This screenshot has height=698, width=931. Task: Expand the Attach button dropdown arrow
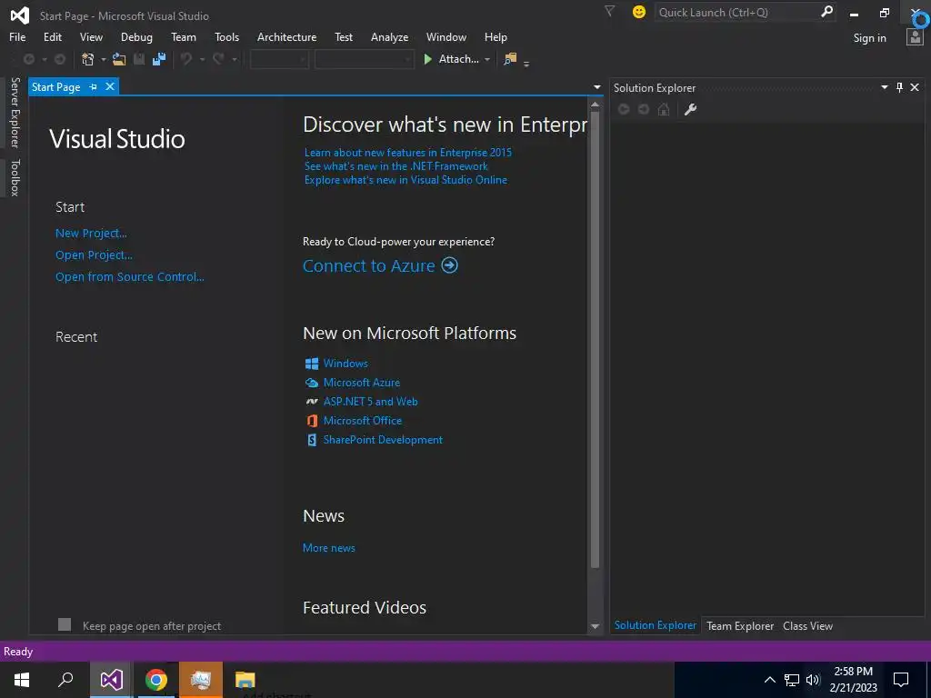point(487,59)
